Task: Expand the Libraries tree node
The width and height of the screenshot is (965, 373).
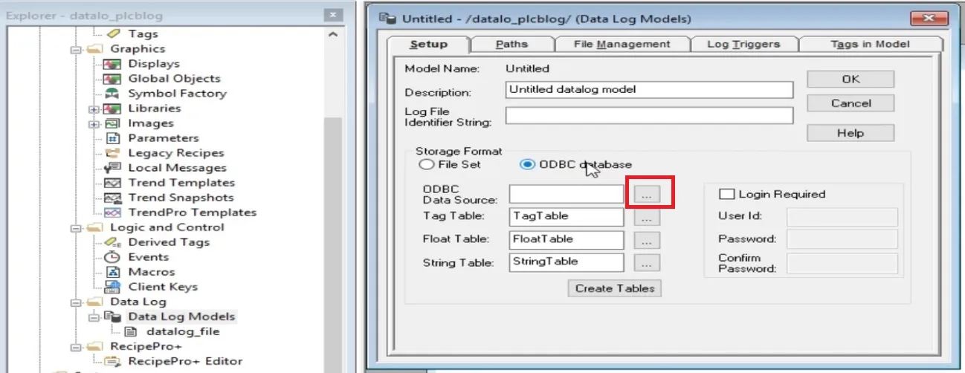Action: pyautogui.click(x=94, y=108)
